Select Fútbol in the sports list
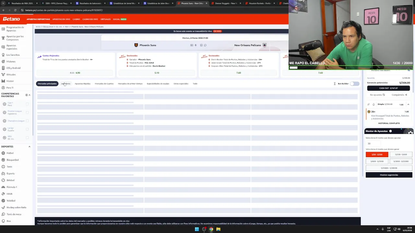Image resolution: width=415 pixels, height=233 pixels. pos(10,153)
